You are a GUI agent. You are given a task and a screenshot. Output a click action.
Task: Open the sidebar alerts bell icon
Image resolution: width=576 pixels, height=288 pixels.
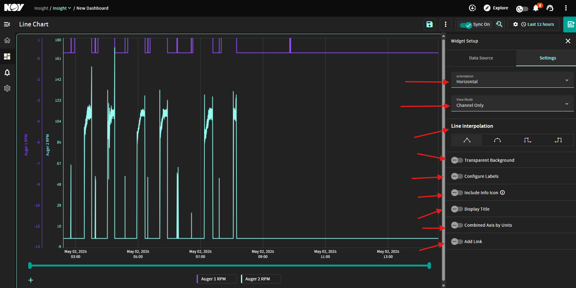7,73
